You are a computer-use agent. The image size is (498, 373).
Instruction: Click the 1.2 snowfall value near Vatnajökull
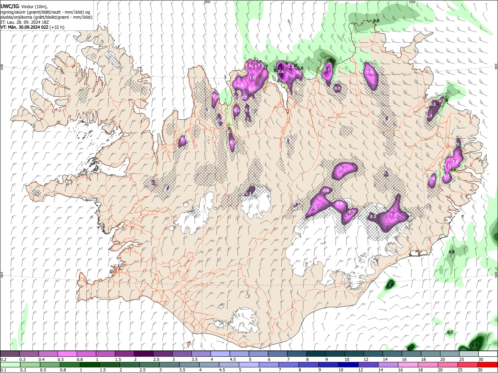393,215
